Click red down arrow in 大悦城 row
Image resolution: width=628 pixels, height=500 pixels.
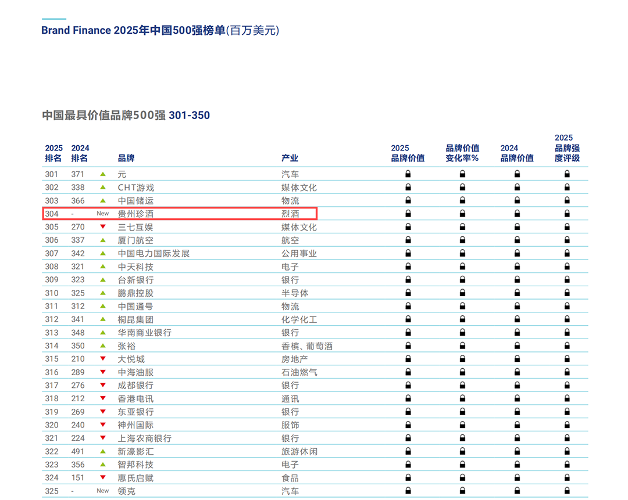tap(103, 359)
